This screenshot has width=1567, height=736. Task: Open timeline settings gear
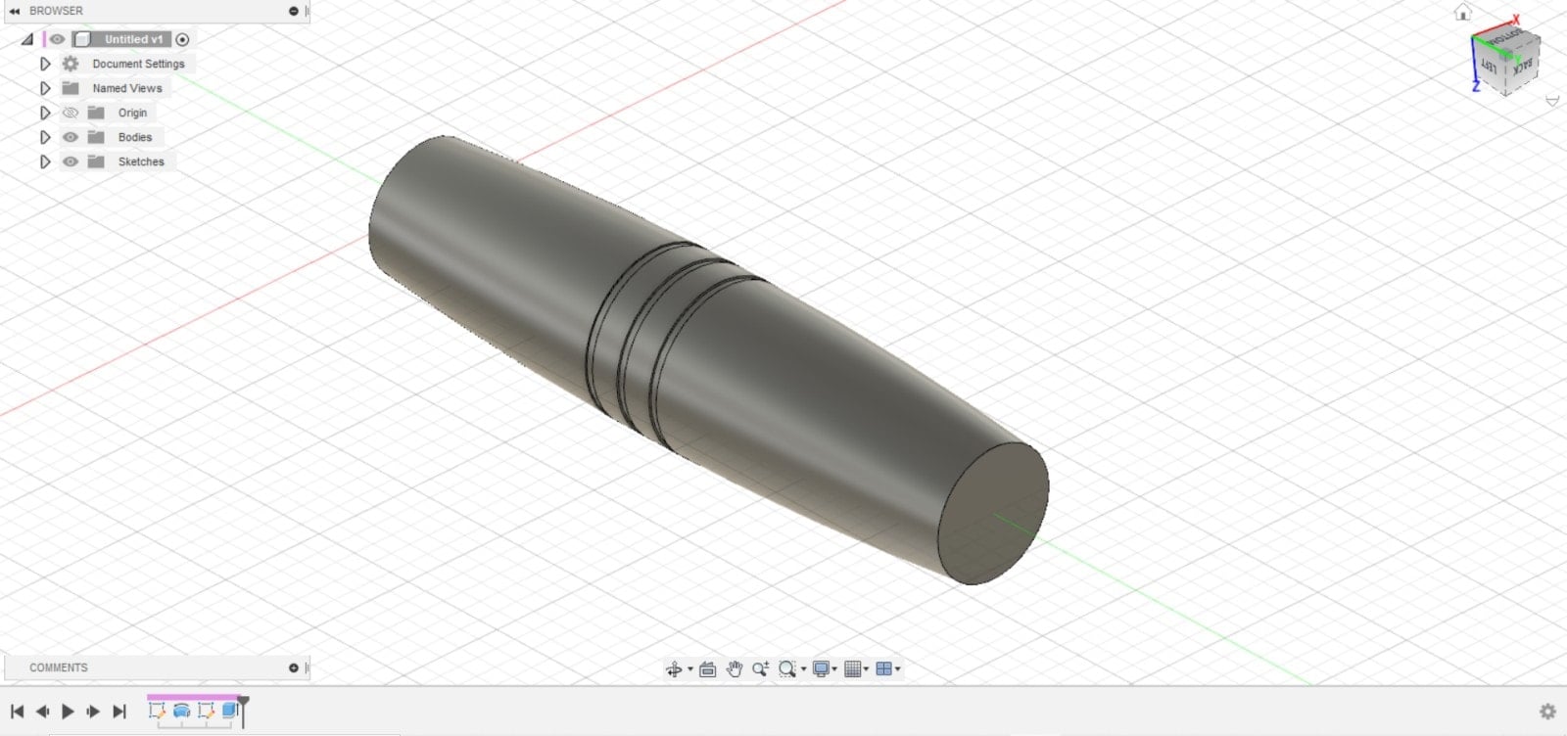[1548, 712]
